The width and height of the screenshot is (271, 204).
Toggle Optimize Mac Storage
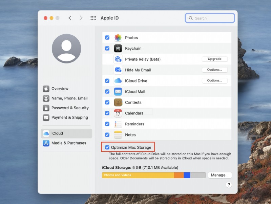(107, 147)
